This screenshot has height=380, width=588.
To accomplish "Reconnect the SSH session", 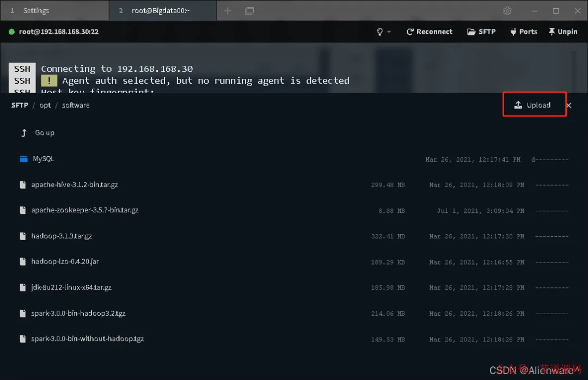I will [429, 32].
